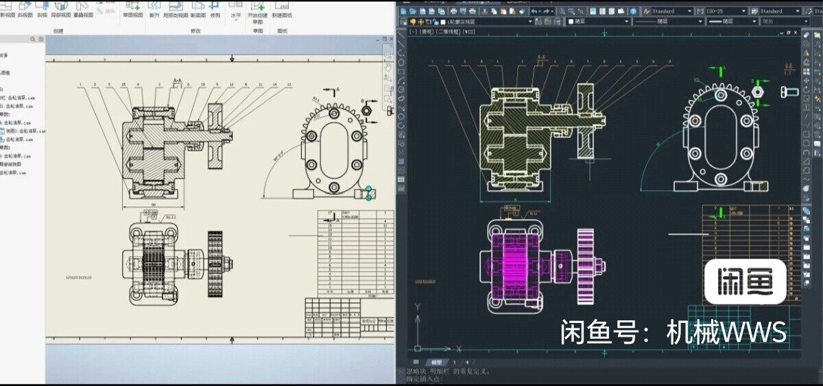Image resolution: width=823 pixels, height=386 pixels.
Task: Start sketch with 开始创建草图 button
Action: (258, 14)
